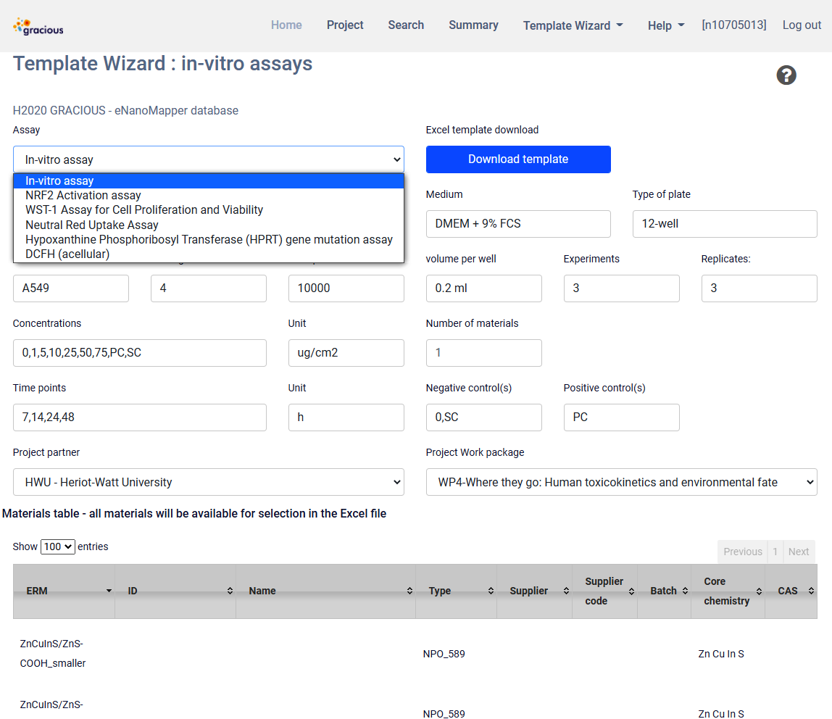
Task: Sort table by ERM column arrow
Action: click(109, 591)
